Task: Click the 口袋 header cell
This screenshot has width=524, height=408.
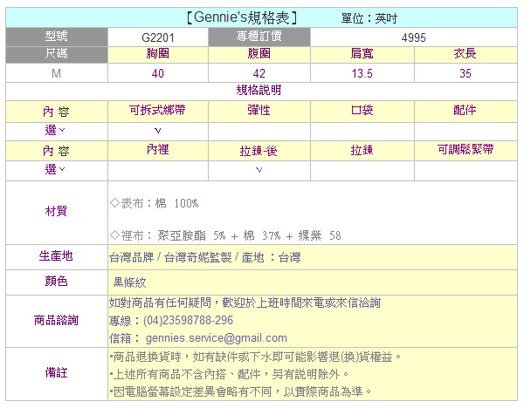Action: click(362, 111)
